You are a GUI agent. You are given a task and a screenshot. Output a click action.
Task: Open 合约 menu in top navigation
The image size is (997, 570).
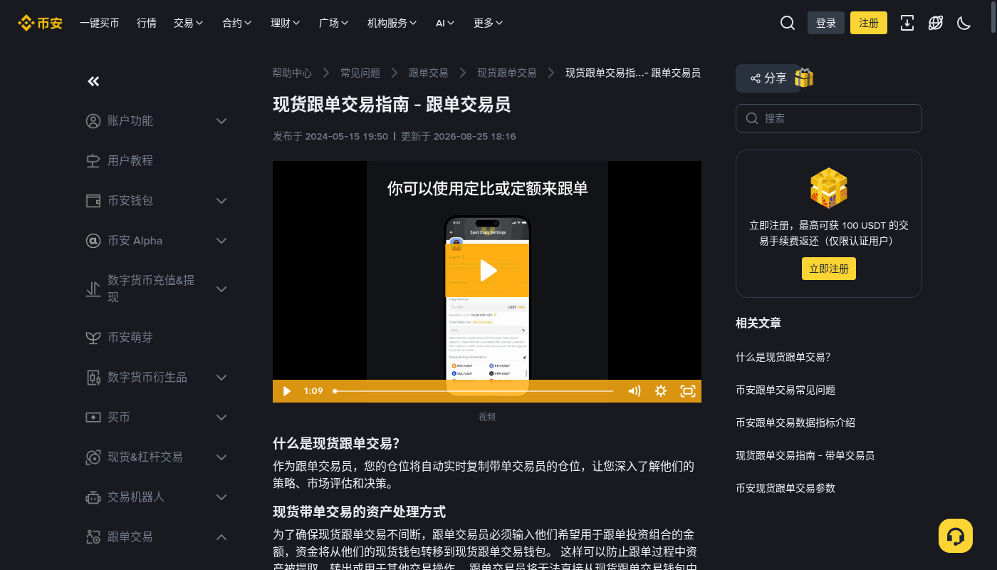pyautogui.click(x=237, y=23)
